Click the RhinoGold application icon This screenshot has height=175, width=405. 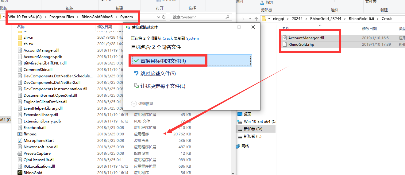pos(20,173)
